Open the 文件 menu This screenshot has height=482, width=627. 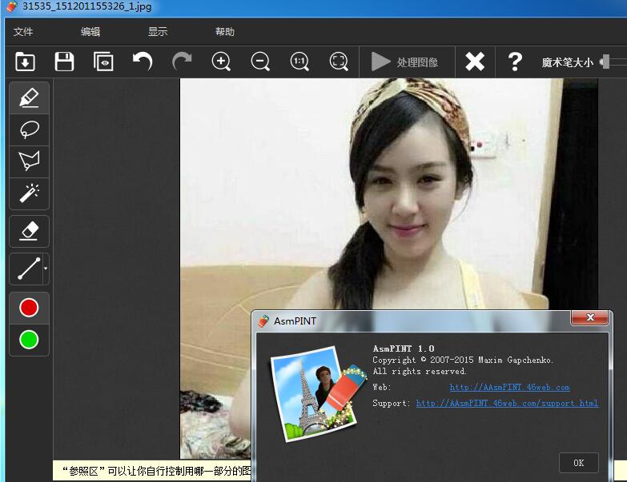[23, 31]
